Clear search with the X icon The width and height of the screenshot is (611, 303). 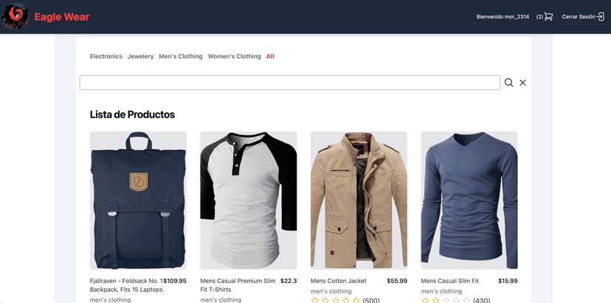pyautogui.click(x=523, y=83)
